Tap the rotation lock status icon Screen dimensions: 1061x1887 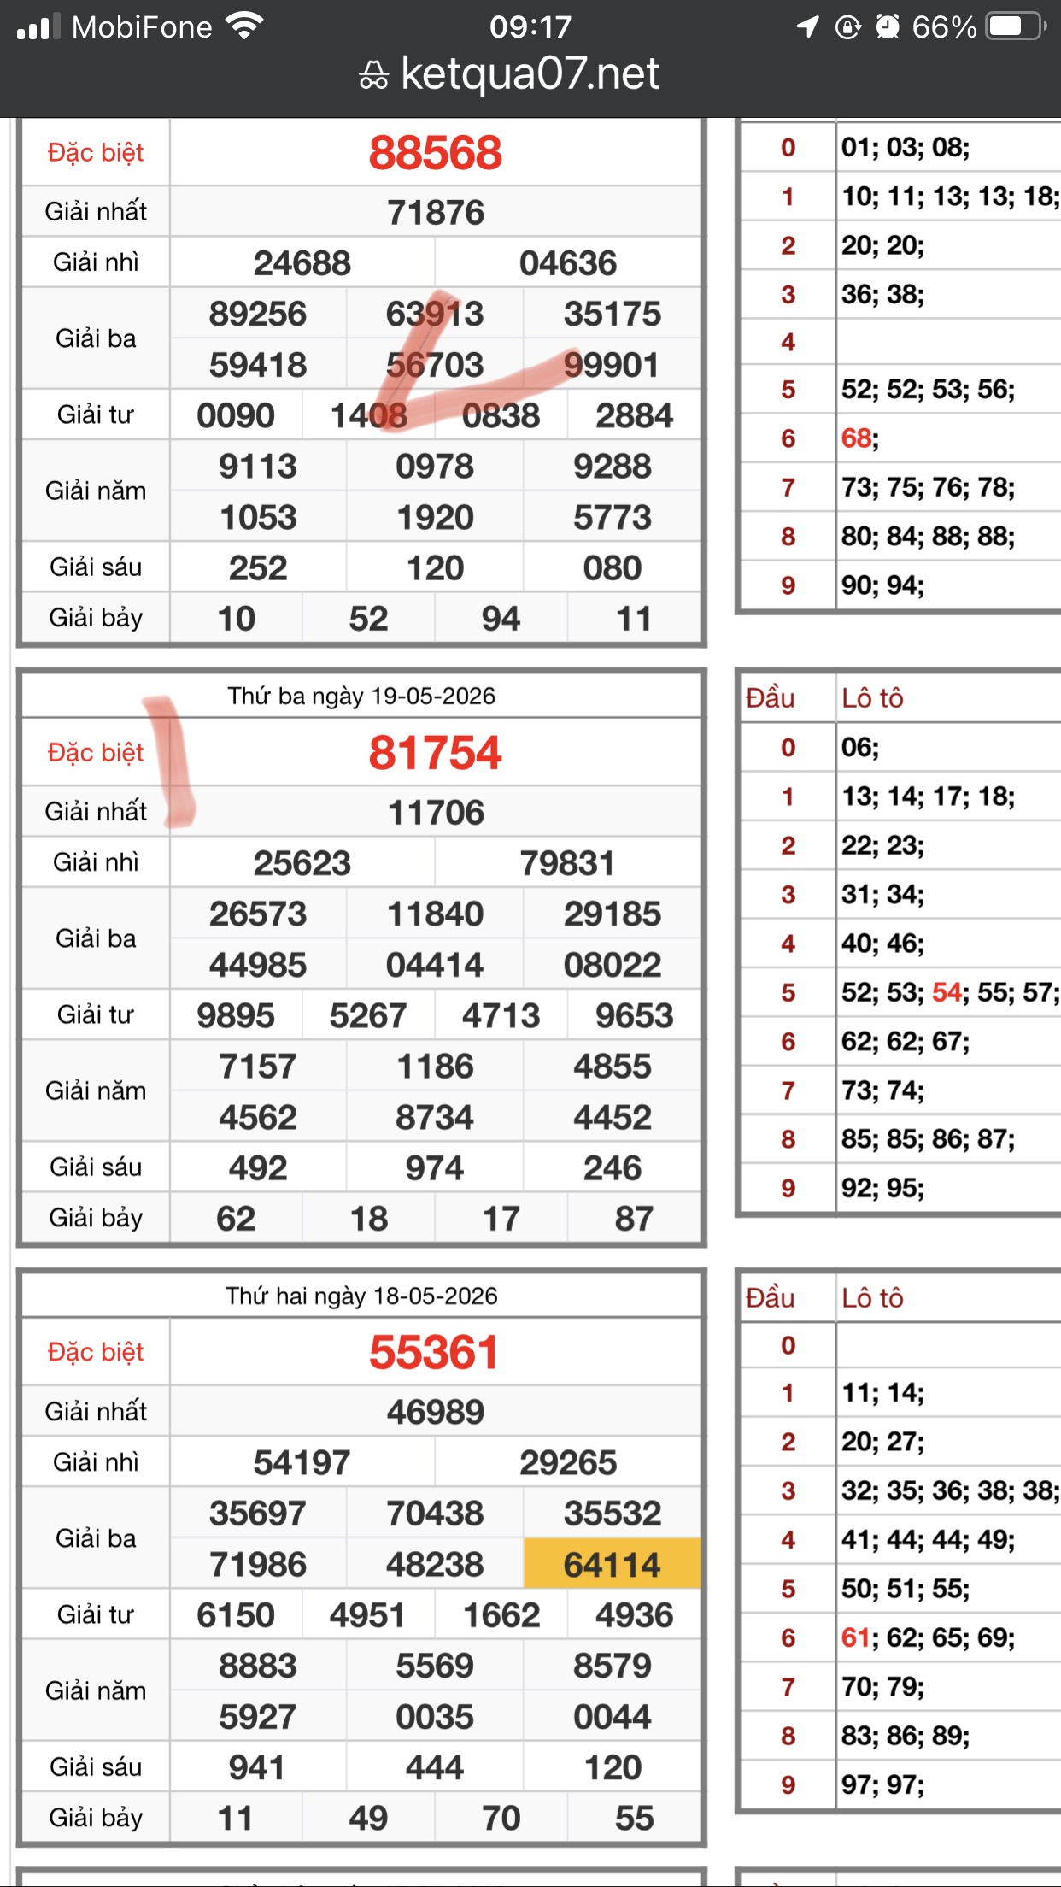click(x=847, y=26)
